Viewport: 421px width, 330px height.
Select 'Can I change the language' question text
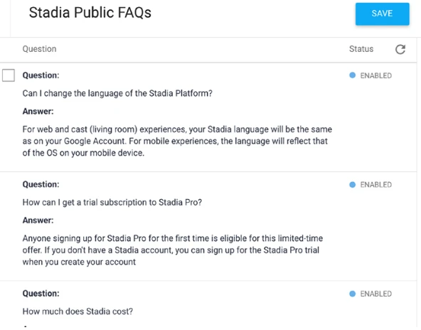pos(117,93)
